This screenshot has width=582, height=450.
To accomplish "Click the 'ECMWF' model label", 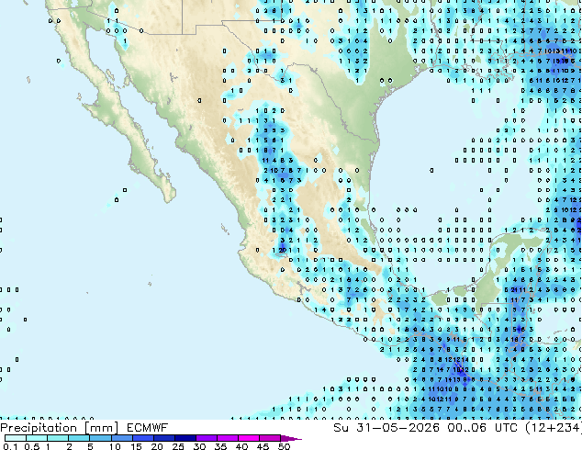I will point(148,428).
